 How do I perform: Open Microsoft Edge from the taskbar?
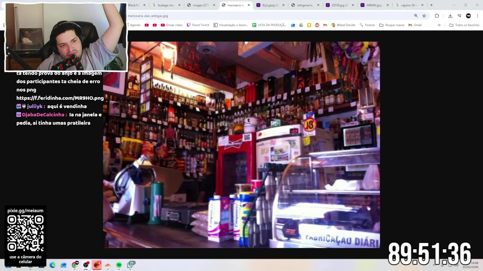(x=52, y=265)
